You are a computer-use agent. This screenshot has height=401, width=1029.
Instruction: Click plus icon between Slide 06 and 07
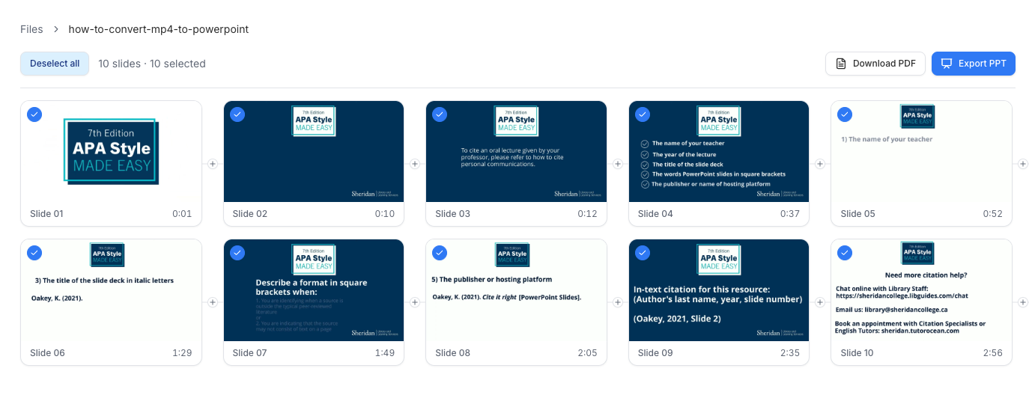[x=213, y=302]
